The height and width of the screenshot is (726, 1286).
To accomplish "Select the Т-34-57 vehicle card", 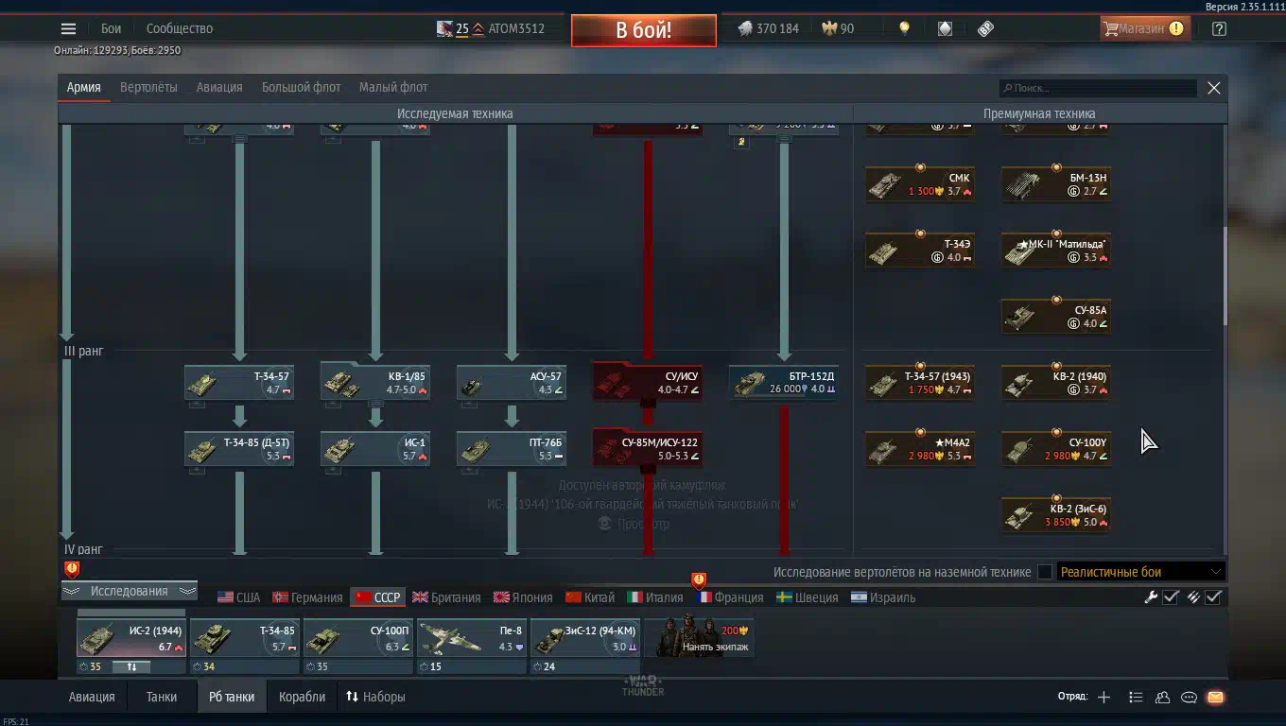I will click(239, 383).
